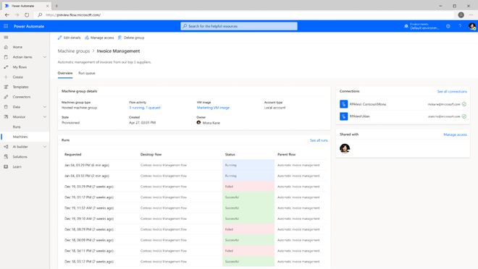Click the Home icon in sidebar

[6, 47]
